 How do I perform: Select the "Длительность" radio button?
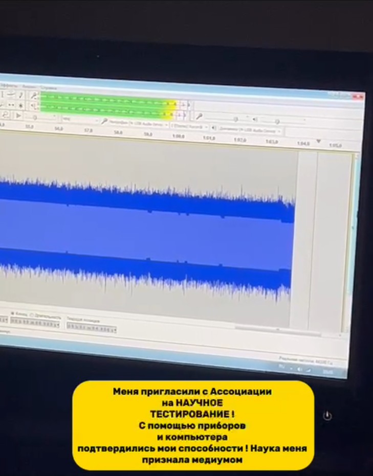click(32, 314)
